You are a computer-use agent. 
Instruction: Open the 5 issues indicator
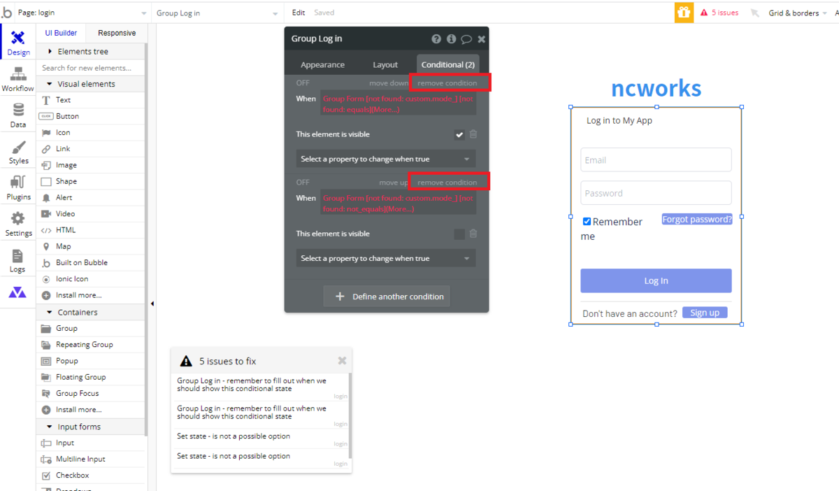coord(719,13)
